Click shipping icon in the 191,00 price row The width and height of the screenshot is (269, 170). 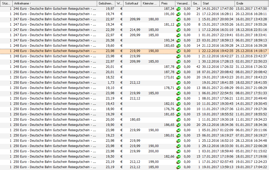pyautogui.click(x=179, y=14)
